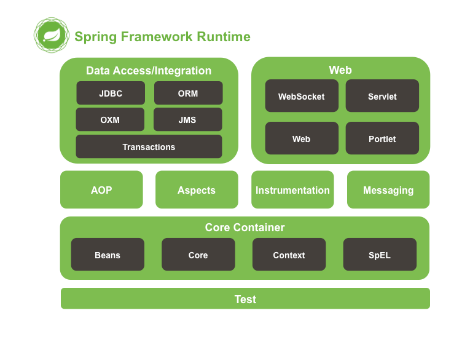Image resolution: width=470 pixels, height=345 pixels.
Task: Choose the Instrumentation block
Action: [292, 189]
